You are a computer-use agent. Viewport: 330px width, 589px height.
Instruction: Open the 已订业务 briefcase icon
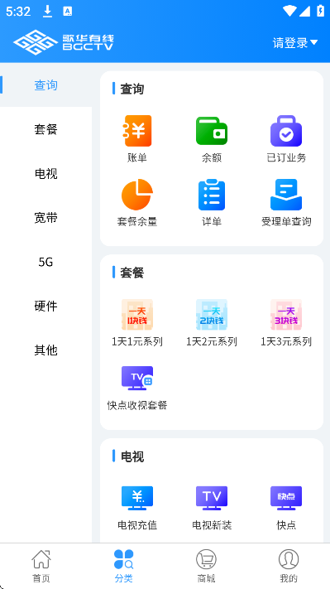pyautogui.click(x=286, y=131)
